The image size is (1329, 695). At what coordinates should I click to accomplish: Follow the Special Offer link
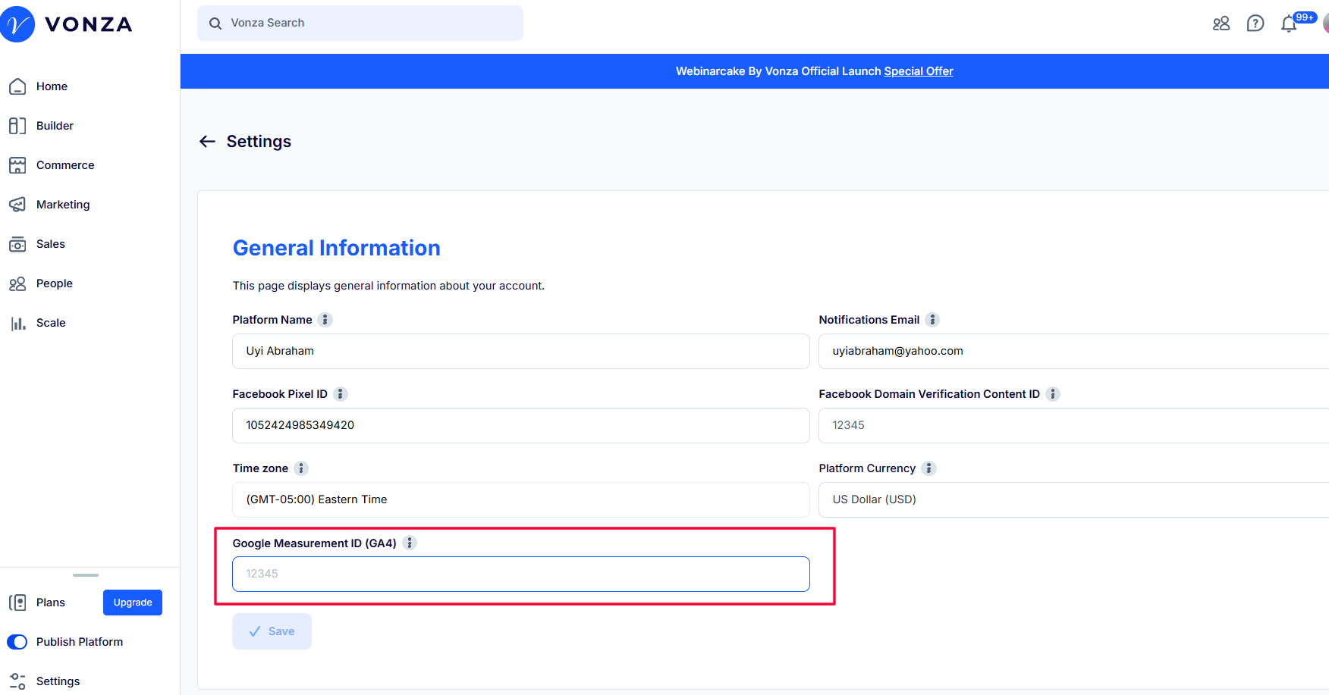919,71
